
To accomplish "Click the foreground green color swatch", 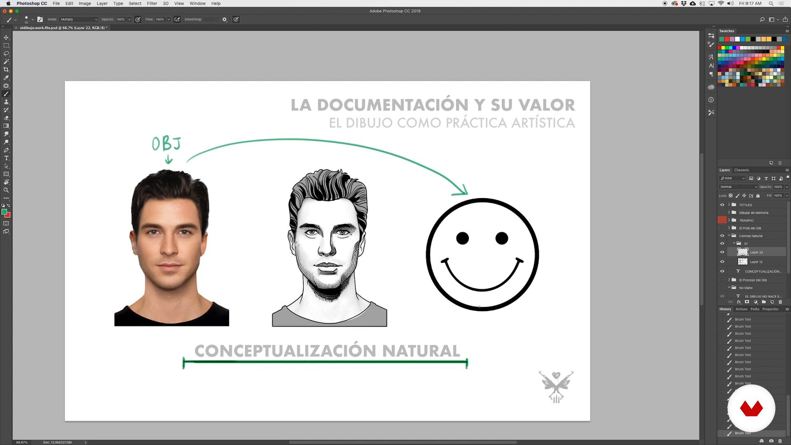I will tap(4, 212).
